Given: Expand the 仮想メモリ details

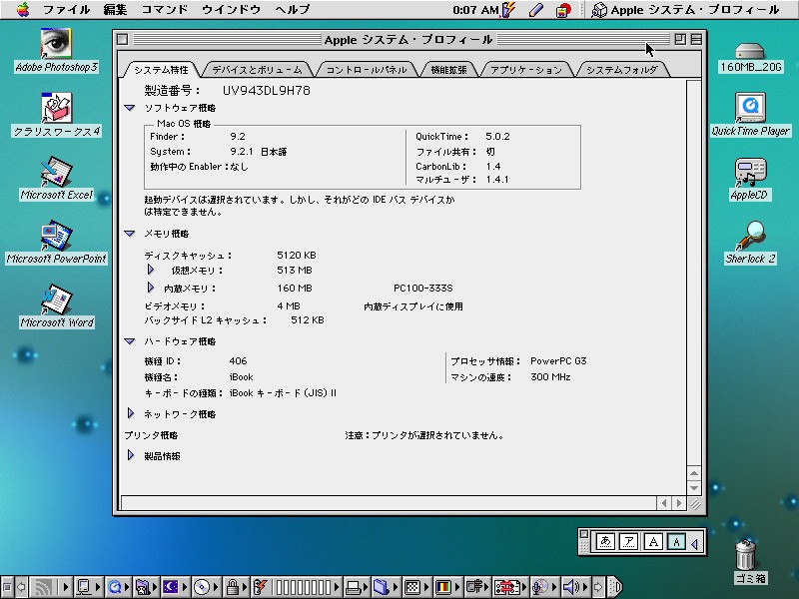Looking at the screenshot, I should (x=151, y=269).
